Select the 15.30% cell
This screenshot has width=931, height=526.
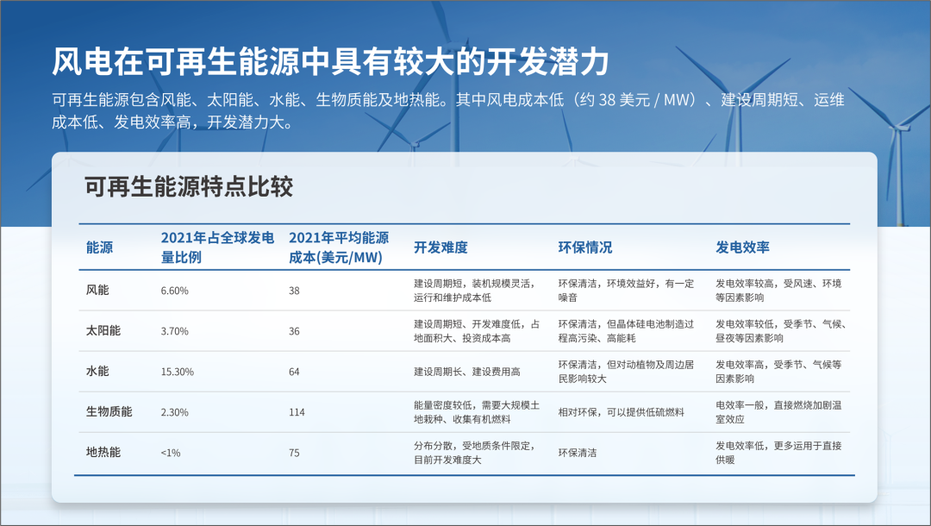(x=178, y=372)
